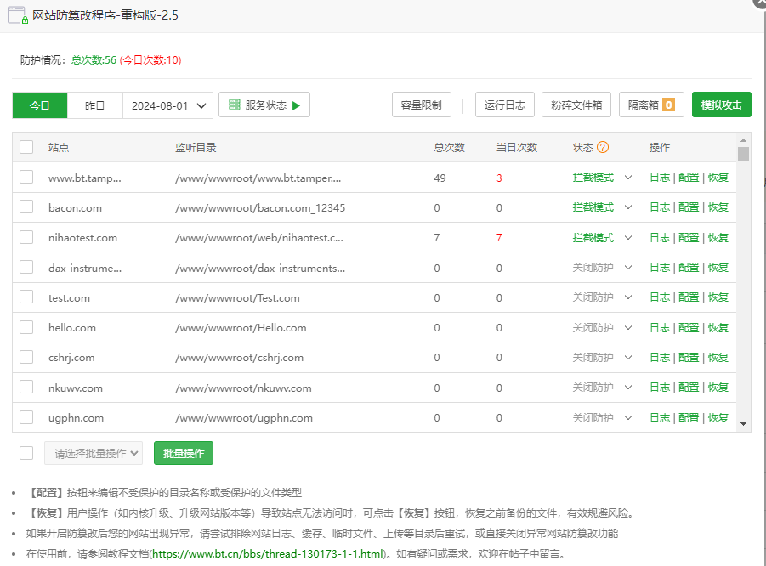
Task: Check the box for cshrj.com row
Action: tap(26, 357)
